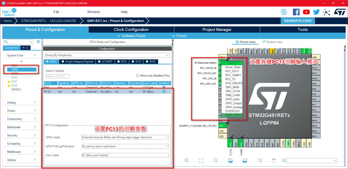
Task: Select the PA5 pin on chip
Action: pos(241,143)
